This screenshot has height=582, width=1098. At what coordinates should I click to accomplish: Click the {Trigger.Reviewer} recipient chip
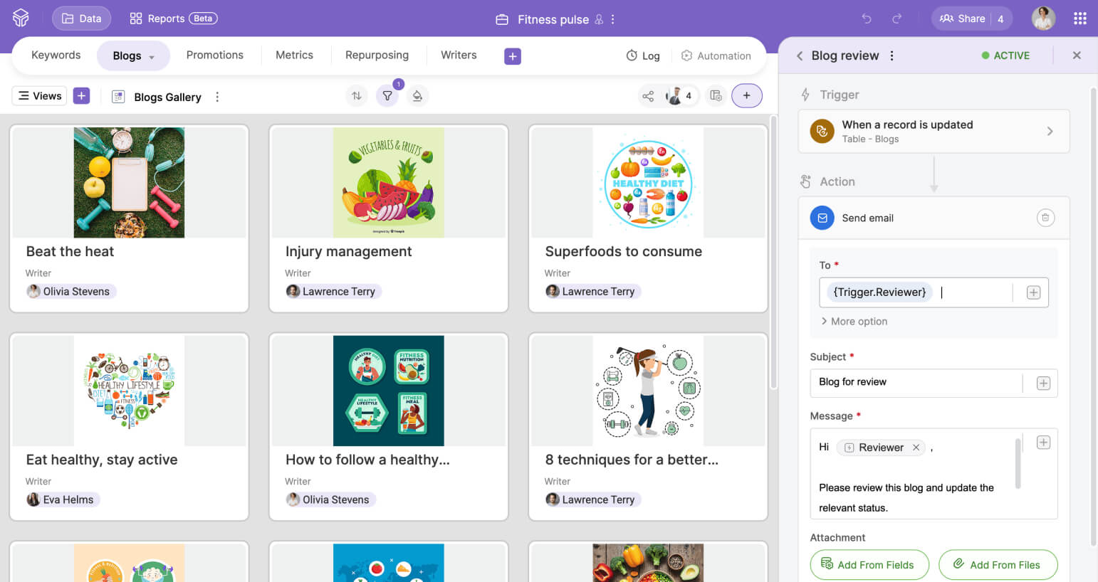(879, 292)
